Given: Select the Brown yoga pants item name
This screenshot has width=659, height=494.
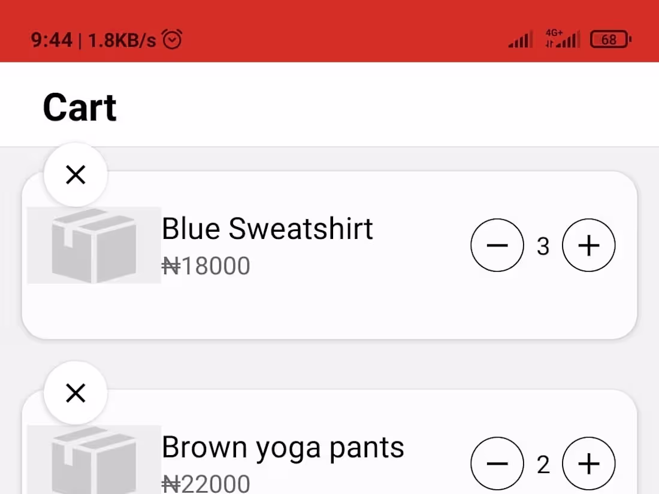Looking at the screenshot, I should tap(283, 447).
